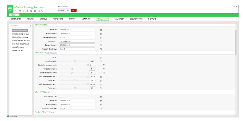Click the export document icon in toolbar
The image size is (245, 121).
pos(27,11)
